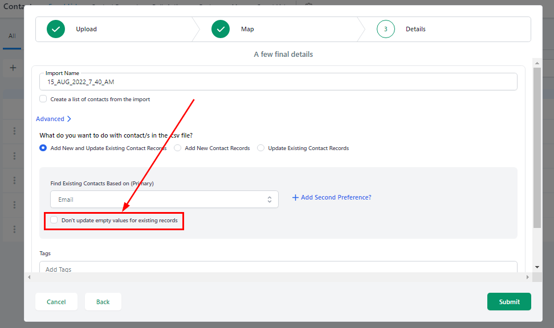
Task: Click the up-down arrows in the Email field
Action: [270, 200]
